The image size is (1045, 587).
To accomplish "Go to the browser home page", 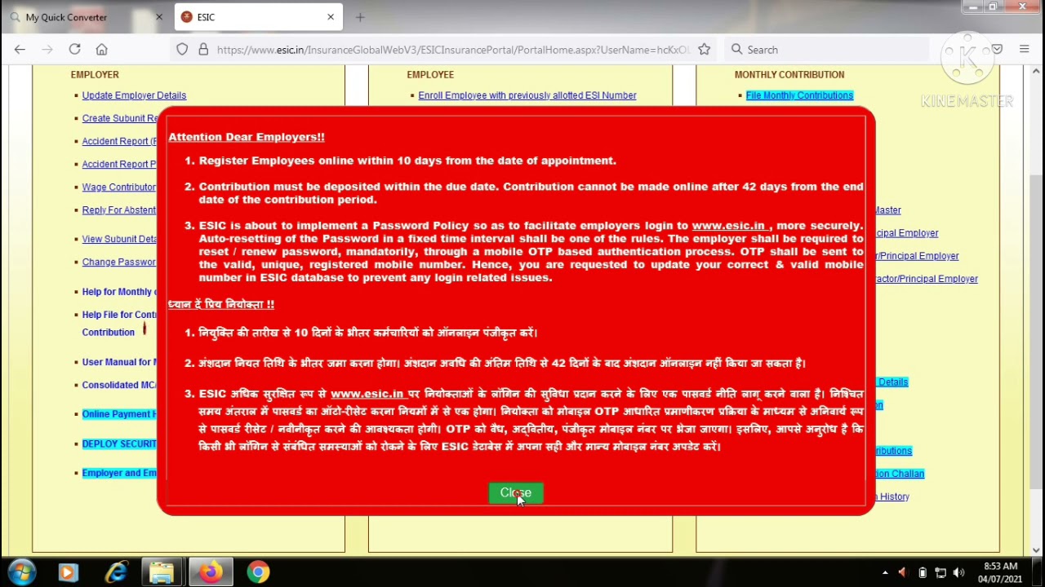I will [x=102, y=50].
